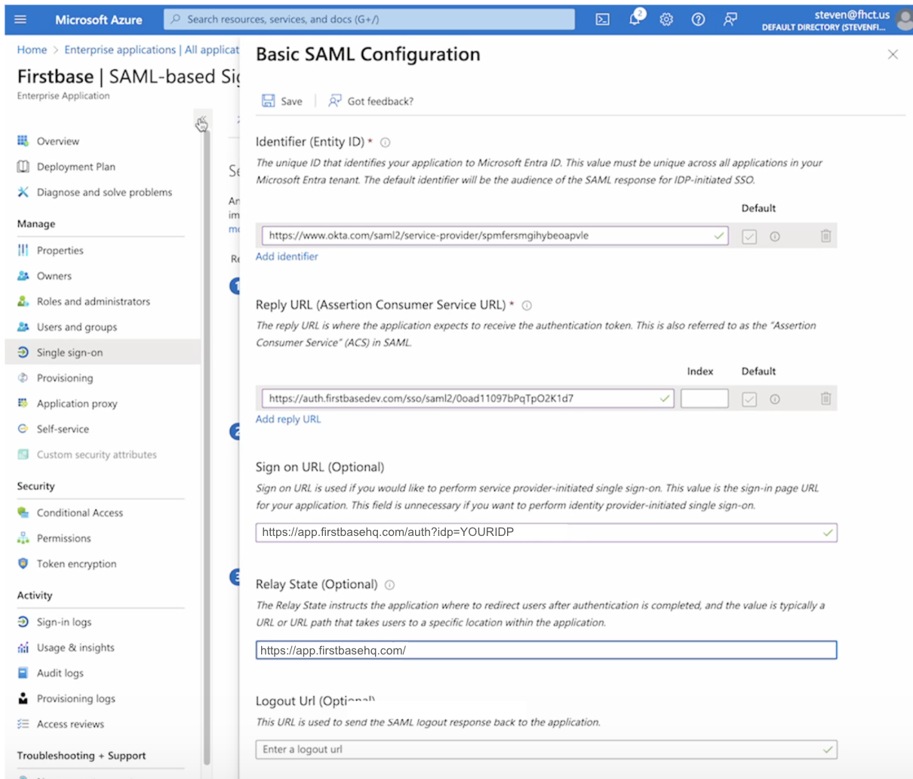This screenshot has width=913, height=779.
Task: Click the Application proxy icon
Action: pyautogui.click(x=23, y=404)
